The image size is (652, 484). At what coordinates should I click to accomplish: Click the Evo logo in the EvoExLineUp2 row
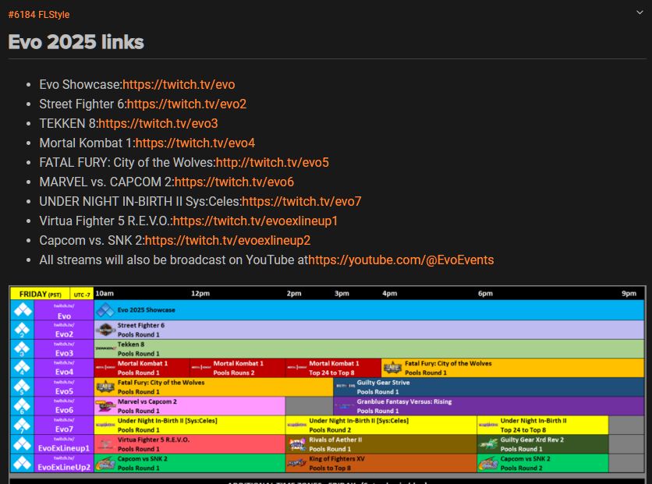click(23, 463)
